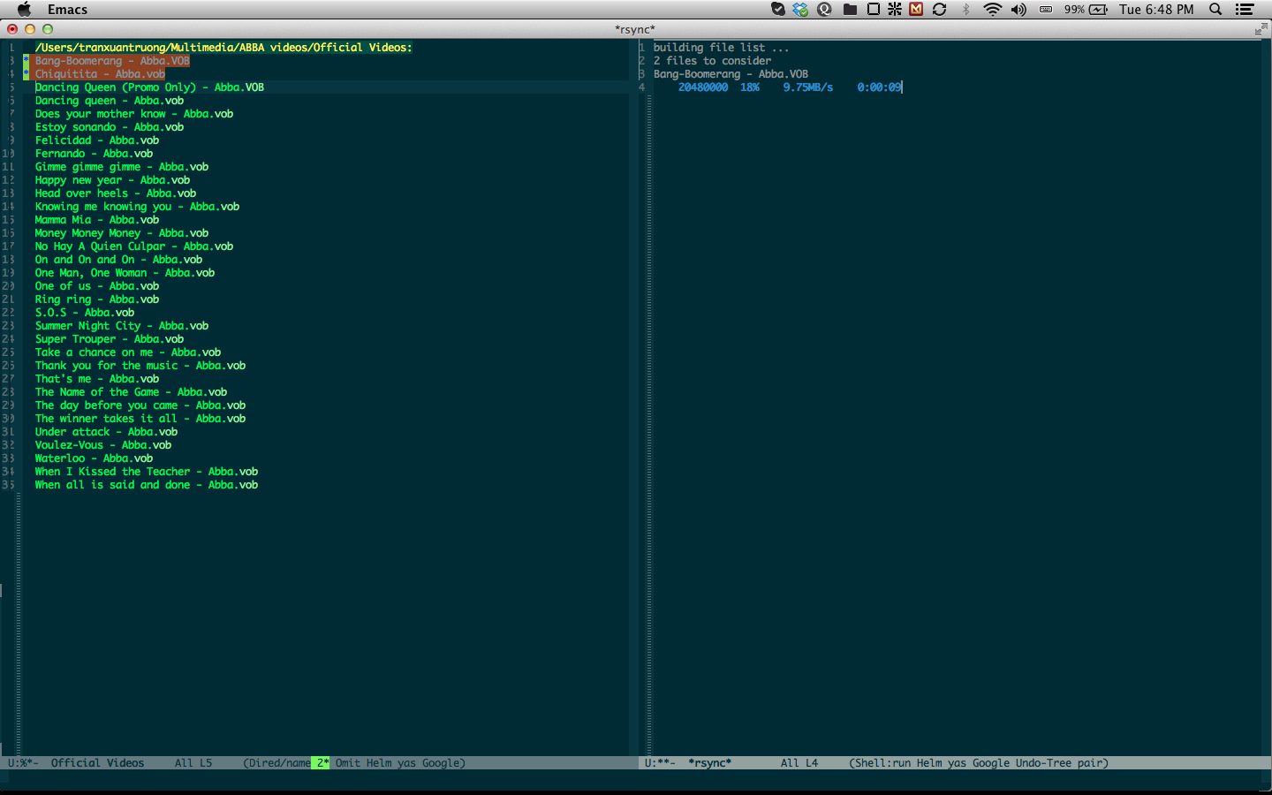The image size is (1272, 795).
Task: Open the red M mail notifier icon
Action: [916, 9]
